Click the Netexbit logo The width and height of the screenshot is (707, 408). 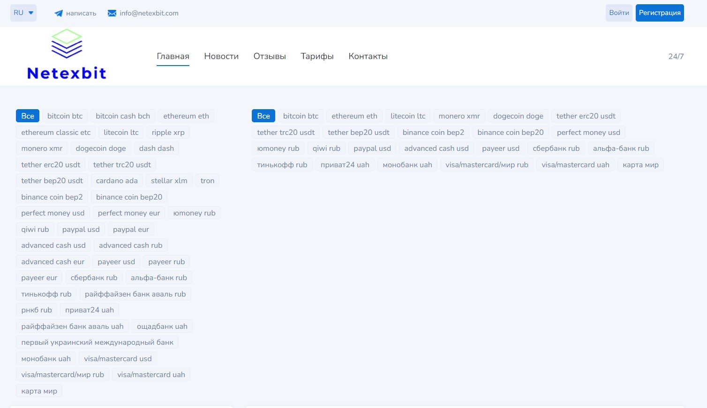[x=67, y=54]
